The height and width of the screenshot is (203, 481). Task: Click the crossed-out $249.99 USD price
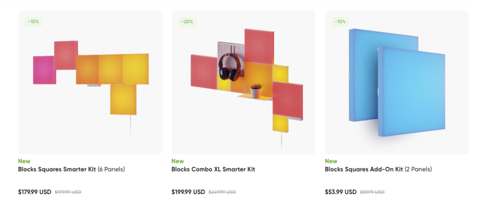tap(222, 192)
